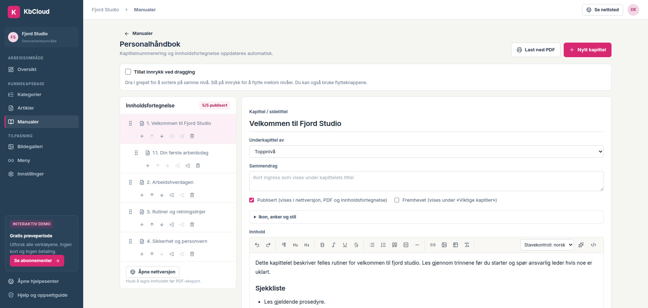648x308 pixels.
Task: Clear text formatting
Action: (467, 245)
